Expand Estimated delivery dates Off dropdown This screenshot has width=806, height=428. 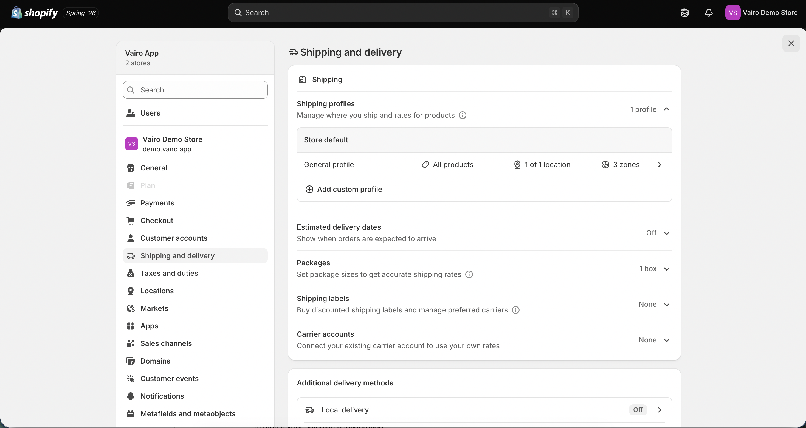[x=658, y=233]
